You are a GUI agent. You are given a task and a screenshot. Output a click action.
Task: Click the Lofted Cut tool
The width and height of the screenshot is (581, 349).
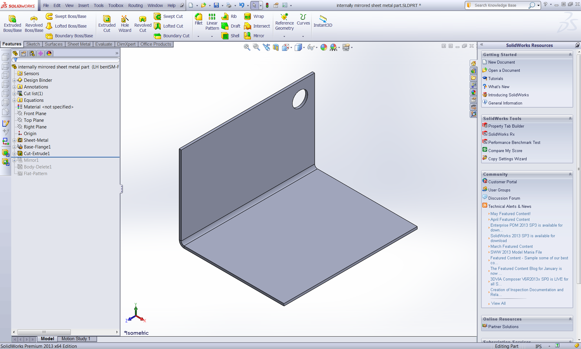tap(169, 26)
